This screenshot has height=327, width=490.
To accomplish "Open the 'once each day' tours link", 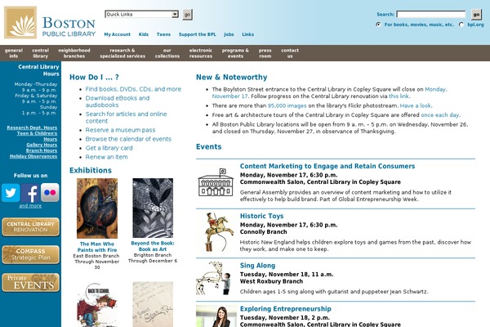I will point(440,114).
